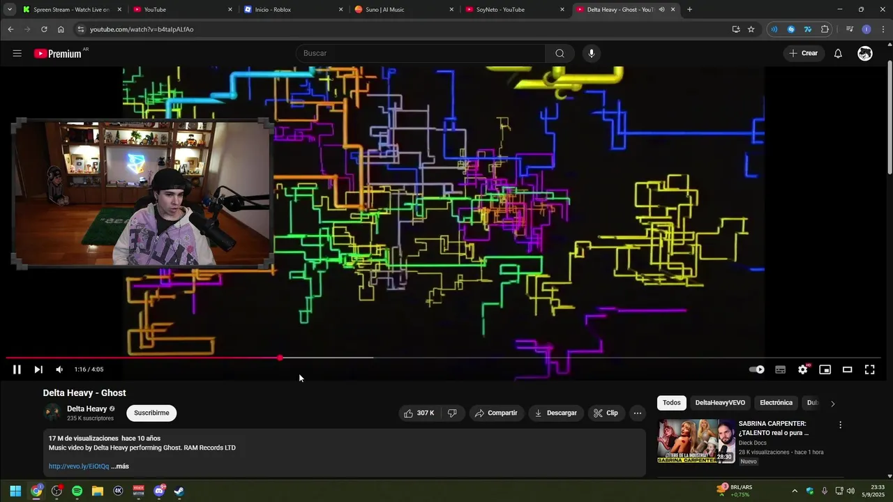Open options for the Sabrina Carpenter video

click(840, 425)
